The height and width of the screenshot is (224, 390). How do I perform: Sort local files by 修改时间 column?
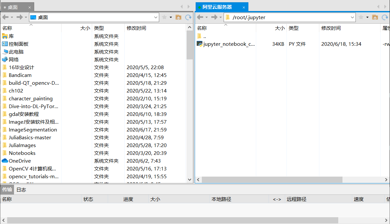coord(134,28)
